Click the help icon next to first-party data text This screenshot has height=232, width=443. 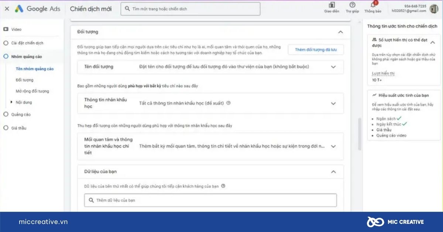pos(223,186)
